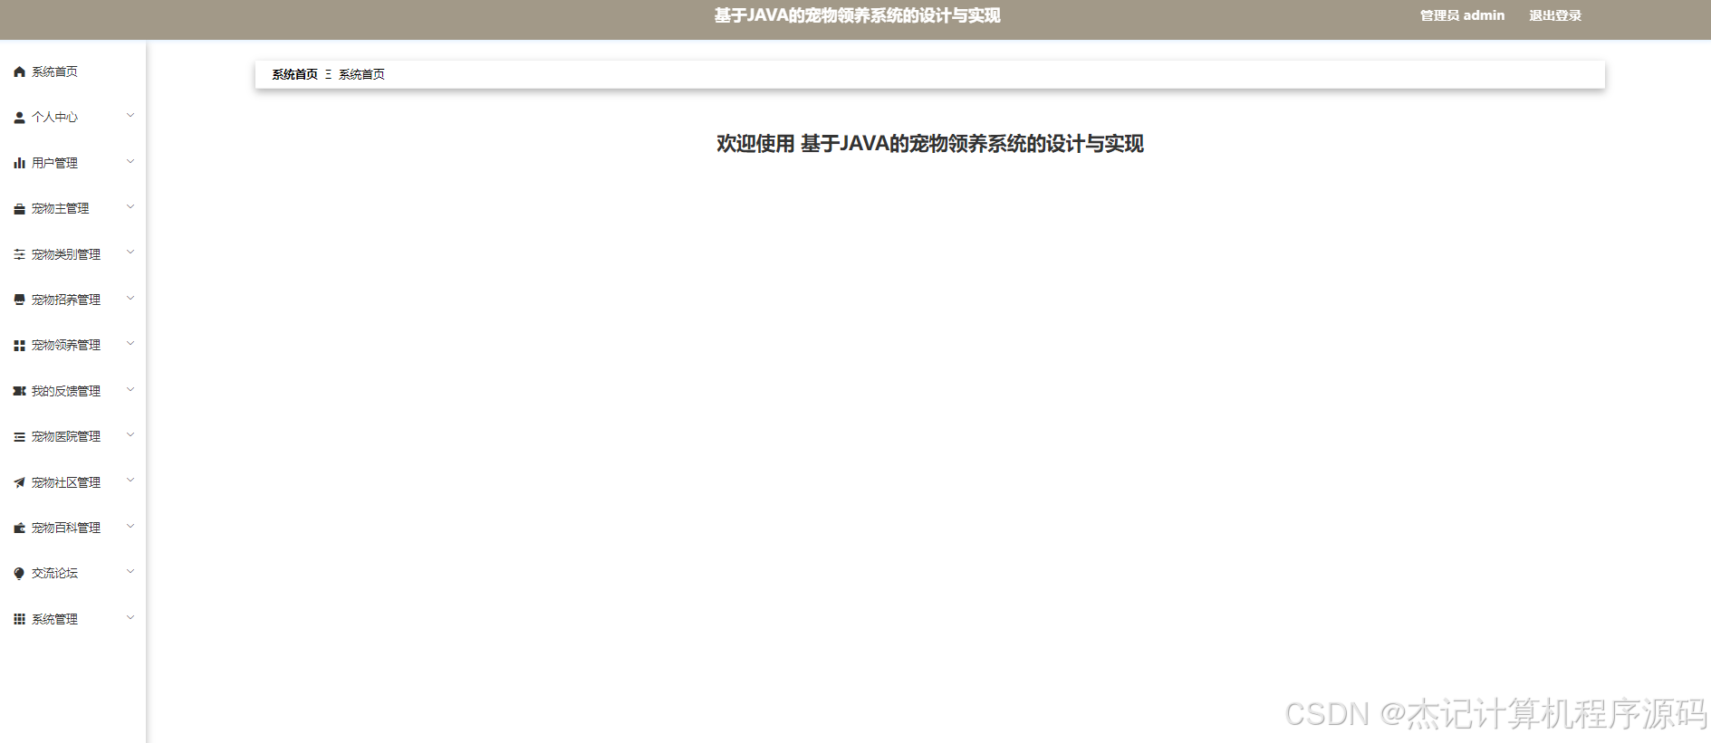Expand the 宠物类别管理 chevron
The height and width of the screenshot is (743, 1711).
130,252
